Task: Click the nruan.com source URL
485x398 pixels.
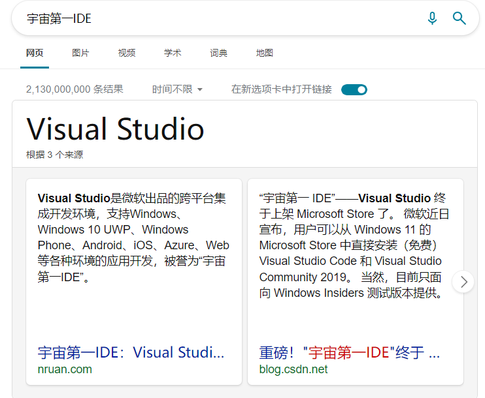Action: [65, 369]
